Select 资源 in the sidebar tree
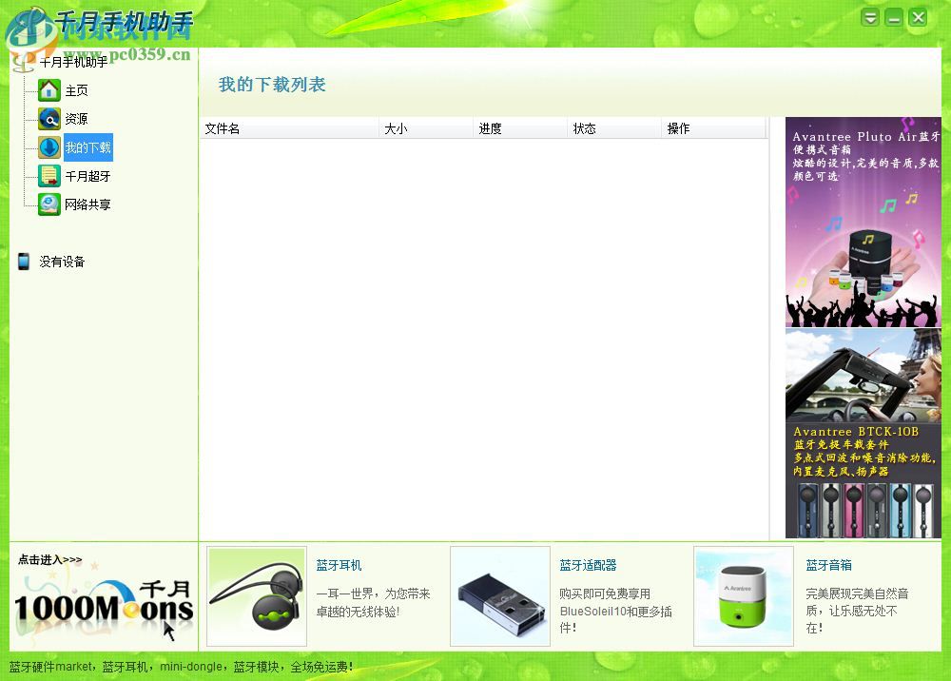951x681 pixels. (76, 119)
